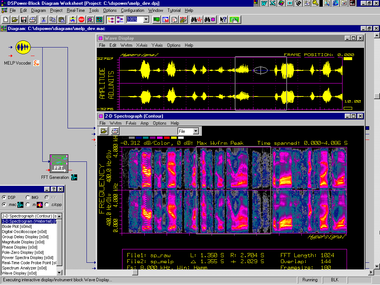Open the Real-Time menu
Screen dimensions: 380x285
point(76,10)
